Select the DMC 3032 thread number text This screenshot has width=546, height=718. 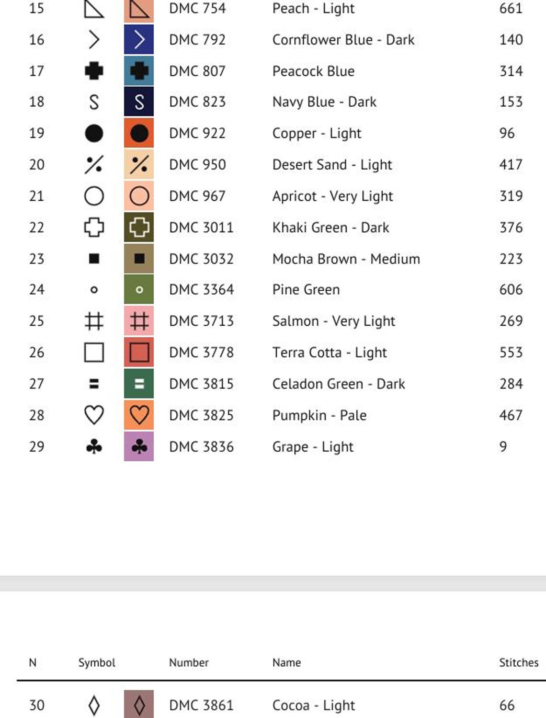pos(201,259)
